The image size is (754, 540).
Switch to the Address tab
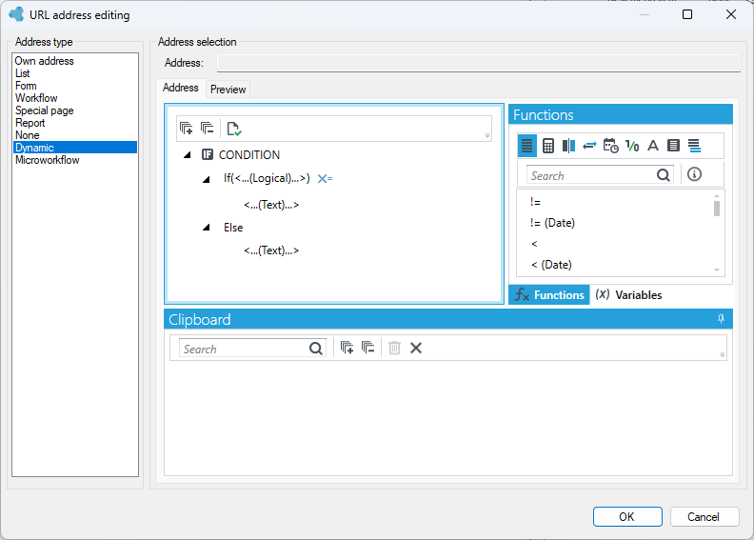181,88
